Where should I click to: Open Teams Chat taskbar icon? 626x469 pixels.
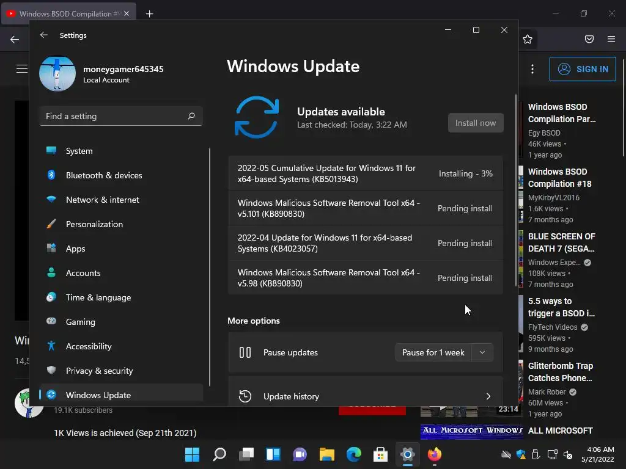tap(300, 454)
